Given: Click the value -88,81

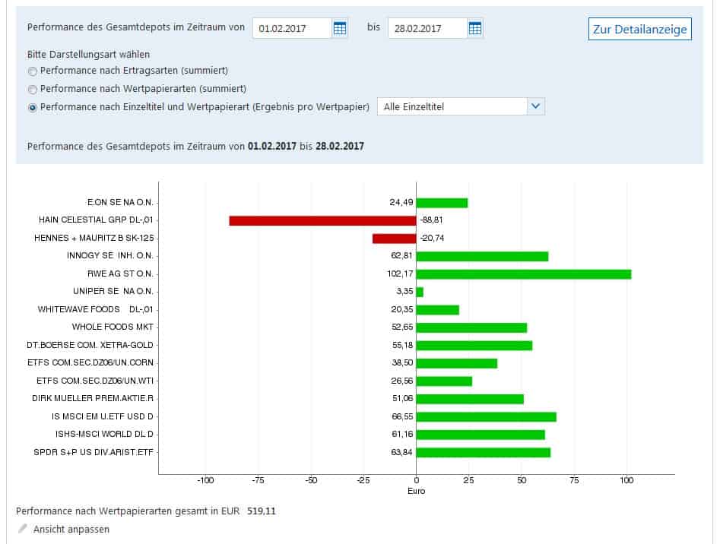Looking at the screenshot, I should pos(432,220).
